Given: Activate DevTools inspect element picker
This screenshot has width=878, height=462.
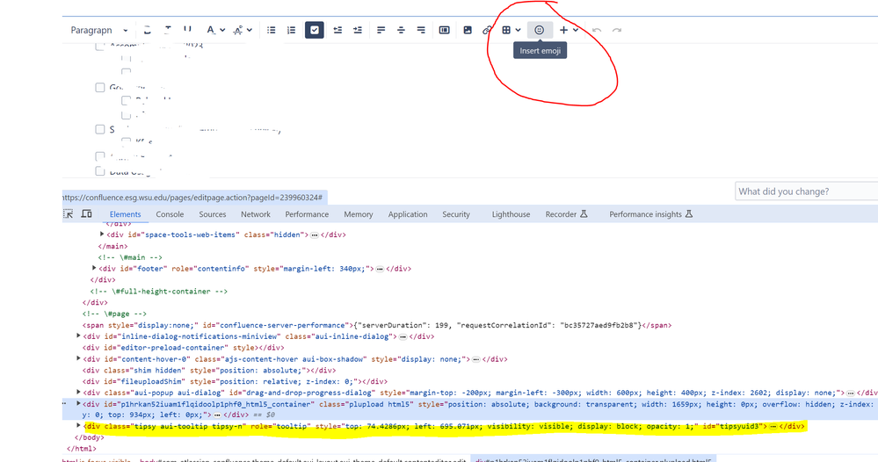Looking at the screenshot, I should point(69,213).
